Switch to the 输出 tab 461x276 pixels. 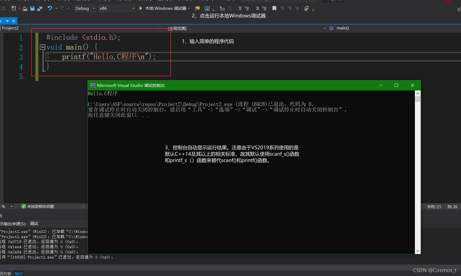(x=19, y=274)
